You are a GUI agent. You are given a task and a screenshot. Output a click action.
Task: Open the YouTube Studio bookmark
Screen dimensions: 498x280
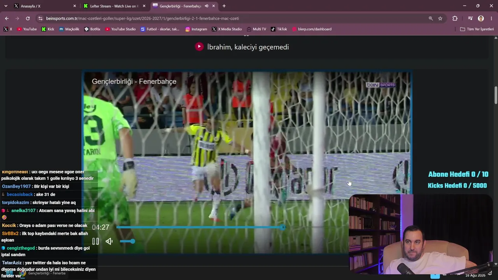click(x=121, y=29)
